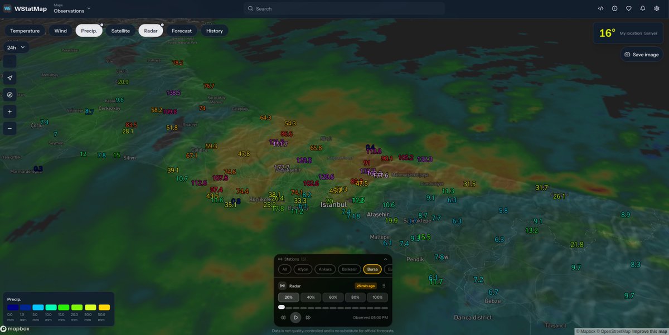Screen dimensions: 669x335
Task: Toggle the Forecast layer
Action: coord(182,31)
